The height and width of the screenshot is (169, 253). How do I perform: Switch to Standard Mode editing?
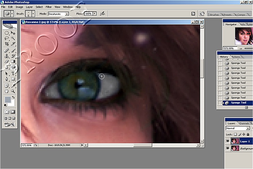(7, 112)
